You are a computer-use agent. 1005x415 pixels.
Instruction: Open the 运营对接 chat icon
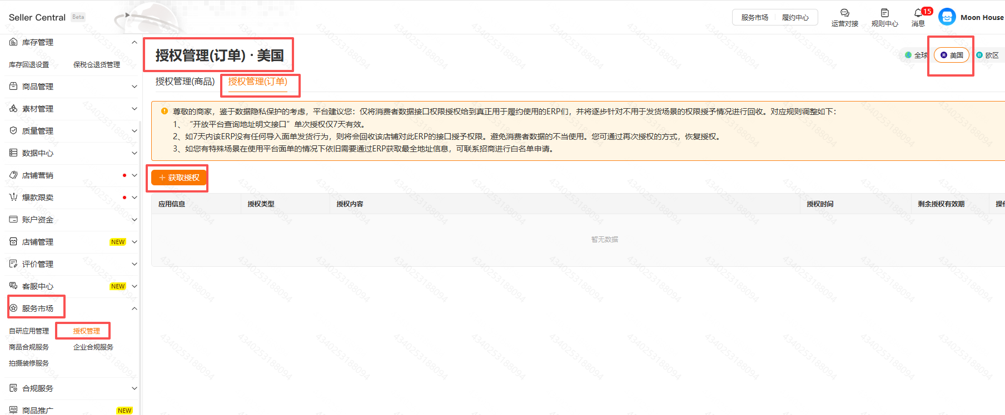(844, 13)
